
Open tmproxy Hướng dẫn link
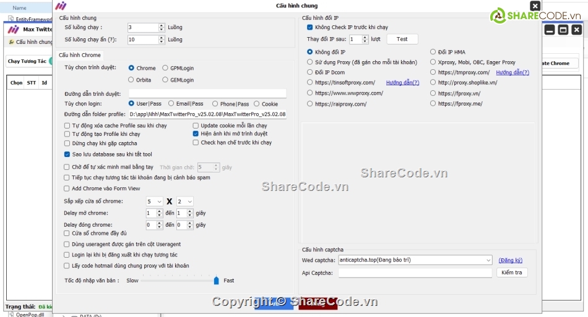(x=512, y=72)
